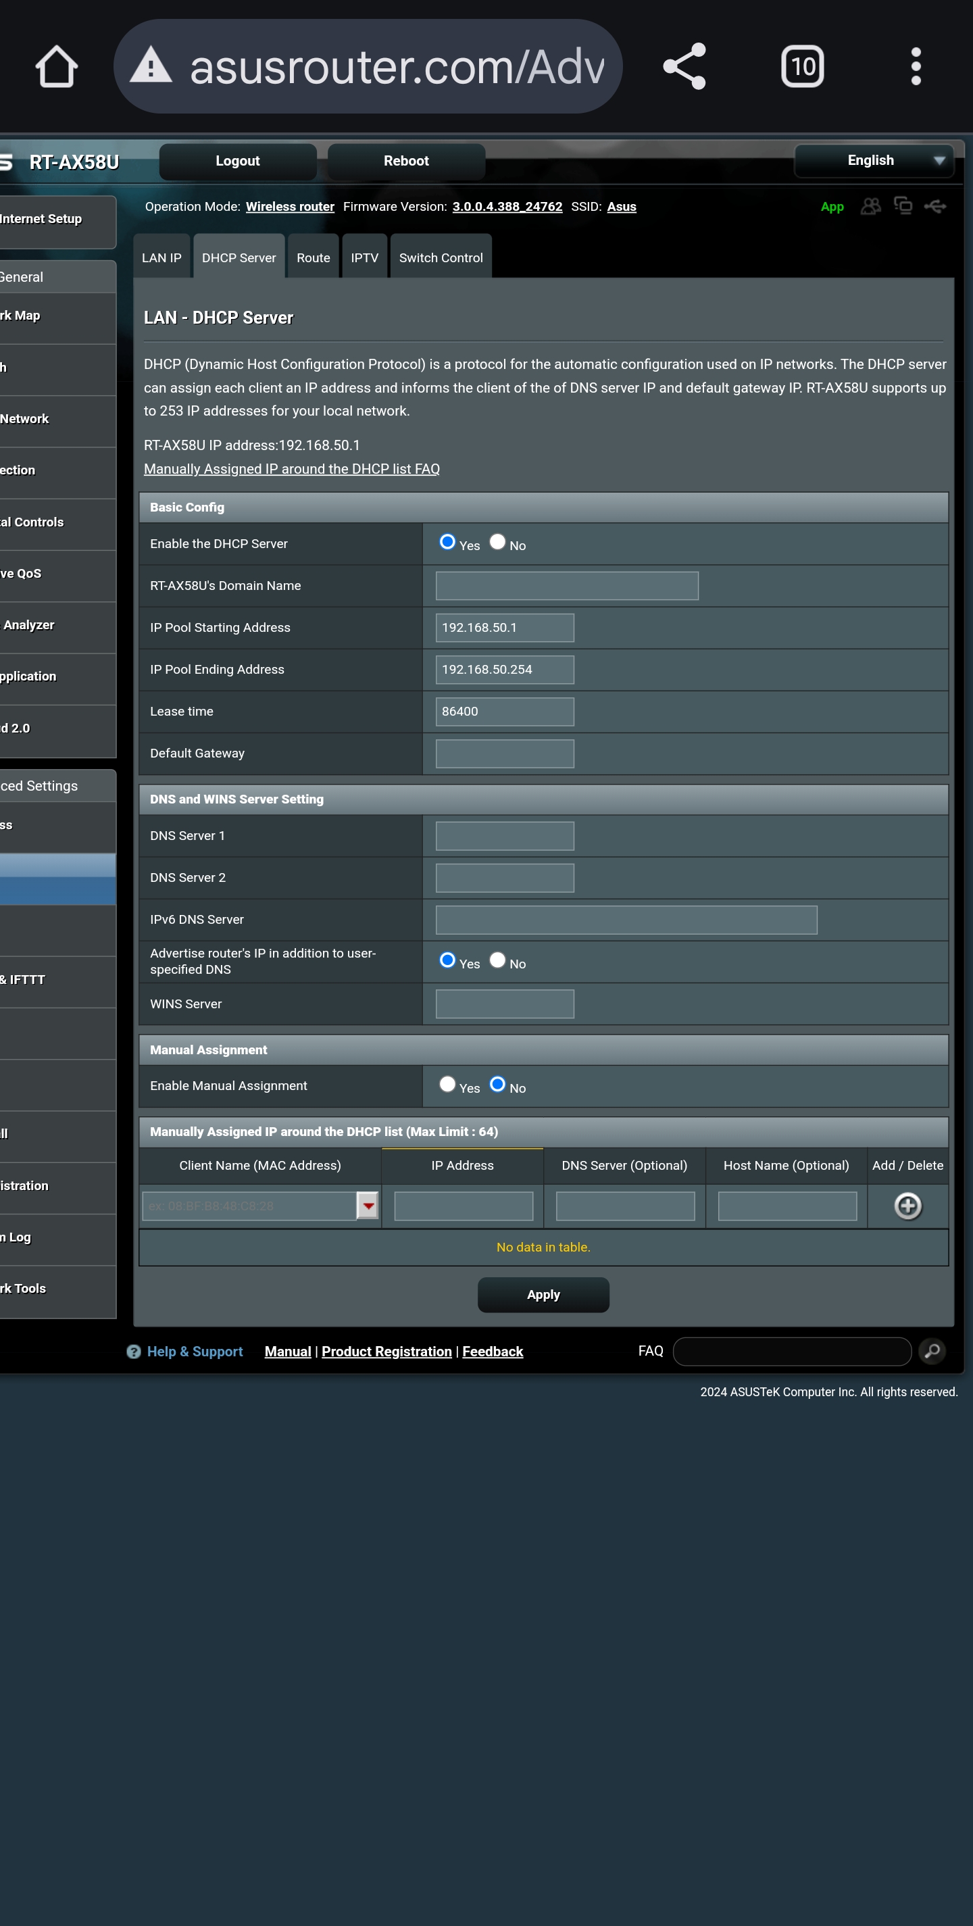Click the Asus SSID link
The width and height of the screenshot is (973, 1926).
click(x=621, y=206)
